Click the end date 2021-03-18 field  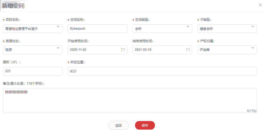159,50
